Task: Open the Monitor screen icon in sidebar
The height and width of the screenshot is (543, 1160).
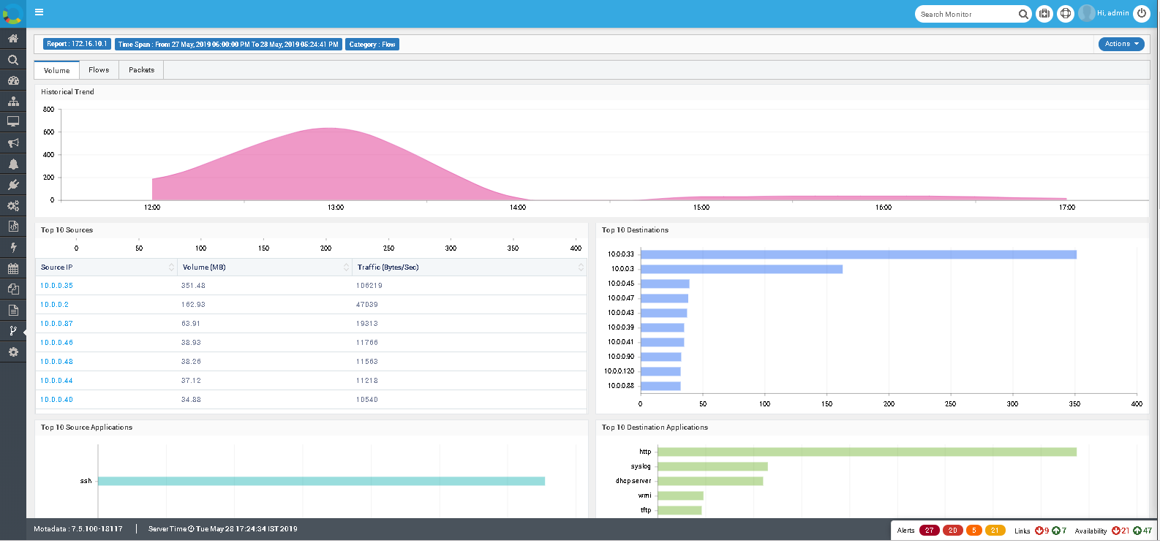Action: coord(13,121)
